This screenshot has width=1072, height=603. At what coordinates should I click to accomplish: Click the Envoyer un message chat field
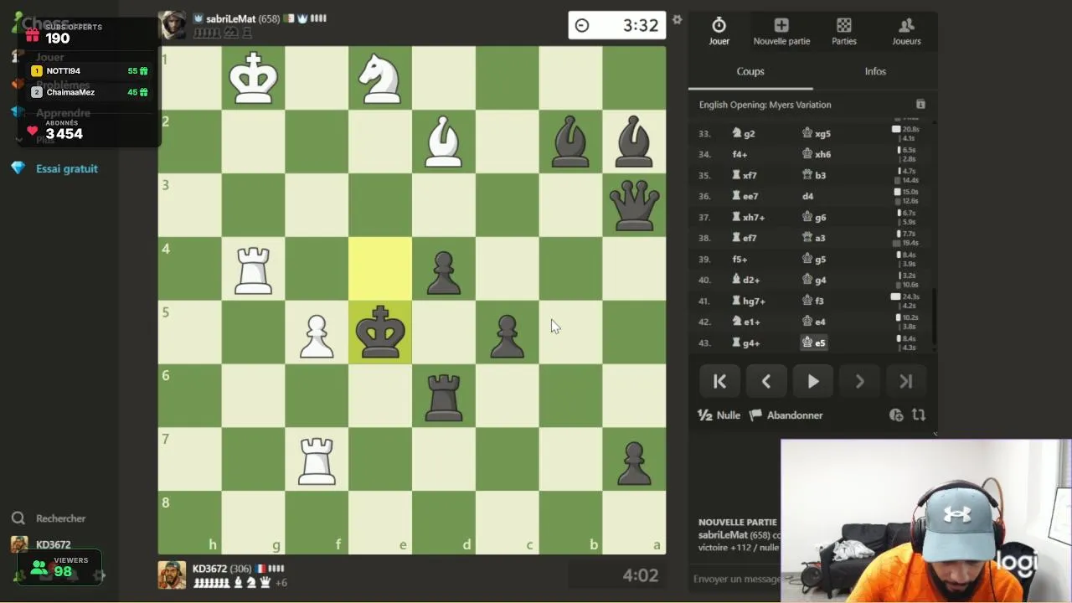pyautogui.click(x=735, y=579)
